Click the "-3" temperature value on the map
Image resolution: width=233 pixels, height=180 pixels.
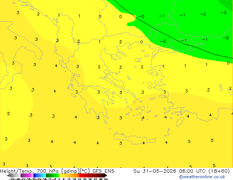pyautogui.click(x=223, y=13)
